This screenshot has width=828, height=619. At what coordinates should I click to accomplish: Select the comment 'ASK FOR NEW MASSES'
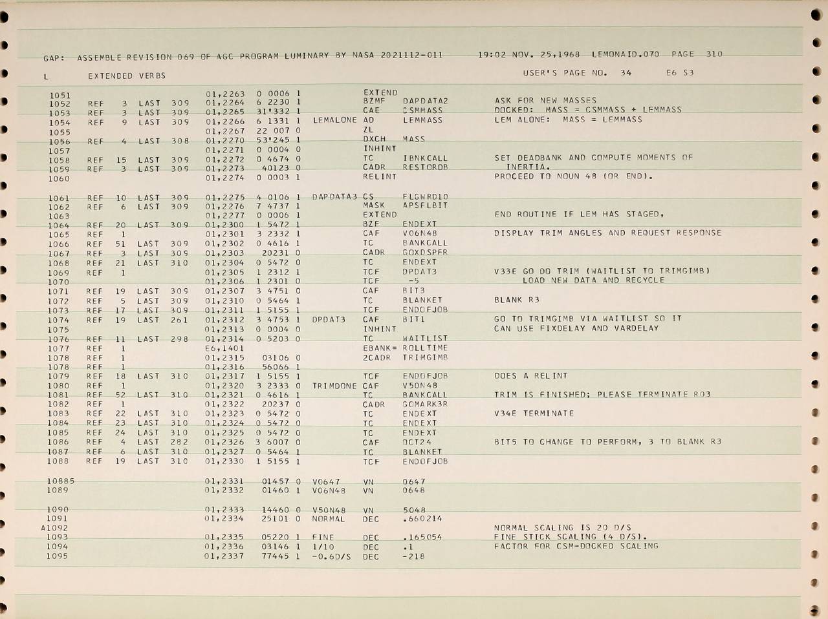click(x=545, y=101)
